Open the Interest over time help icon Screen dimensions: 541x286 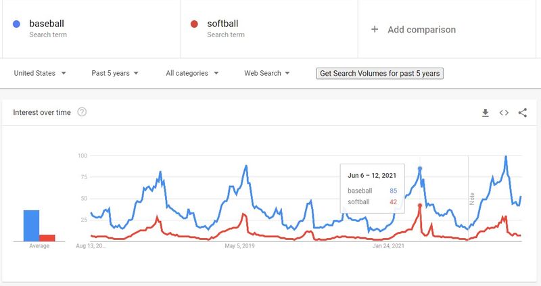pyautogui.click(x=82, y=112)
